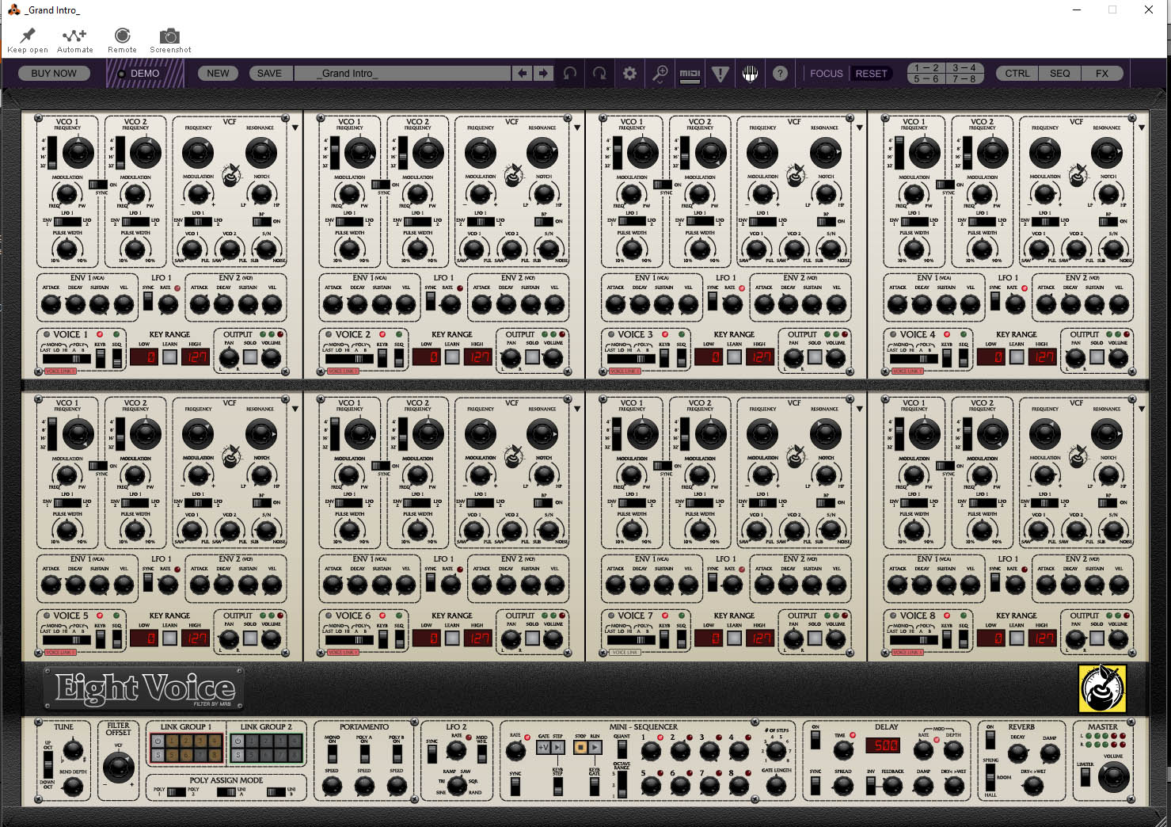Click Voice 1 key range High 127 display
This screenshot has height=827, width=1171.
click(x=196, y=357)
